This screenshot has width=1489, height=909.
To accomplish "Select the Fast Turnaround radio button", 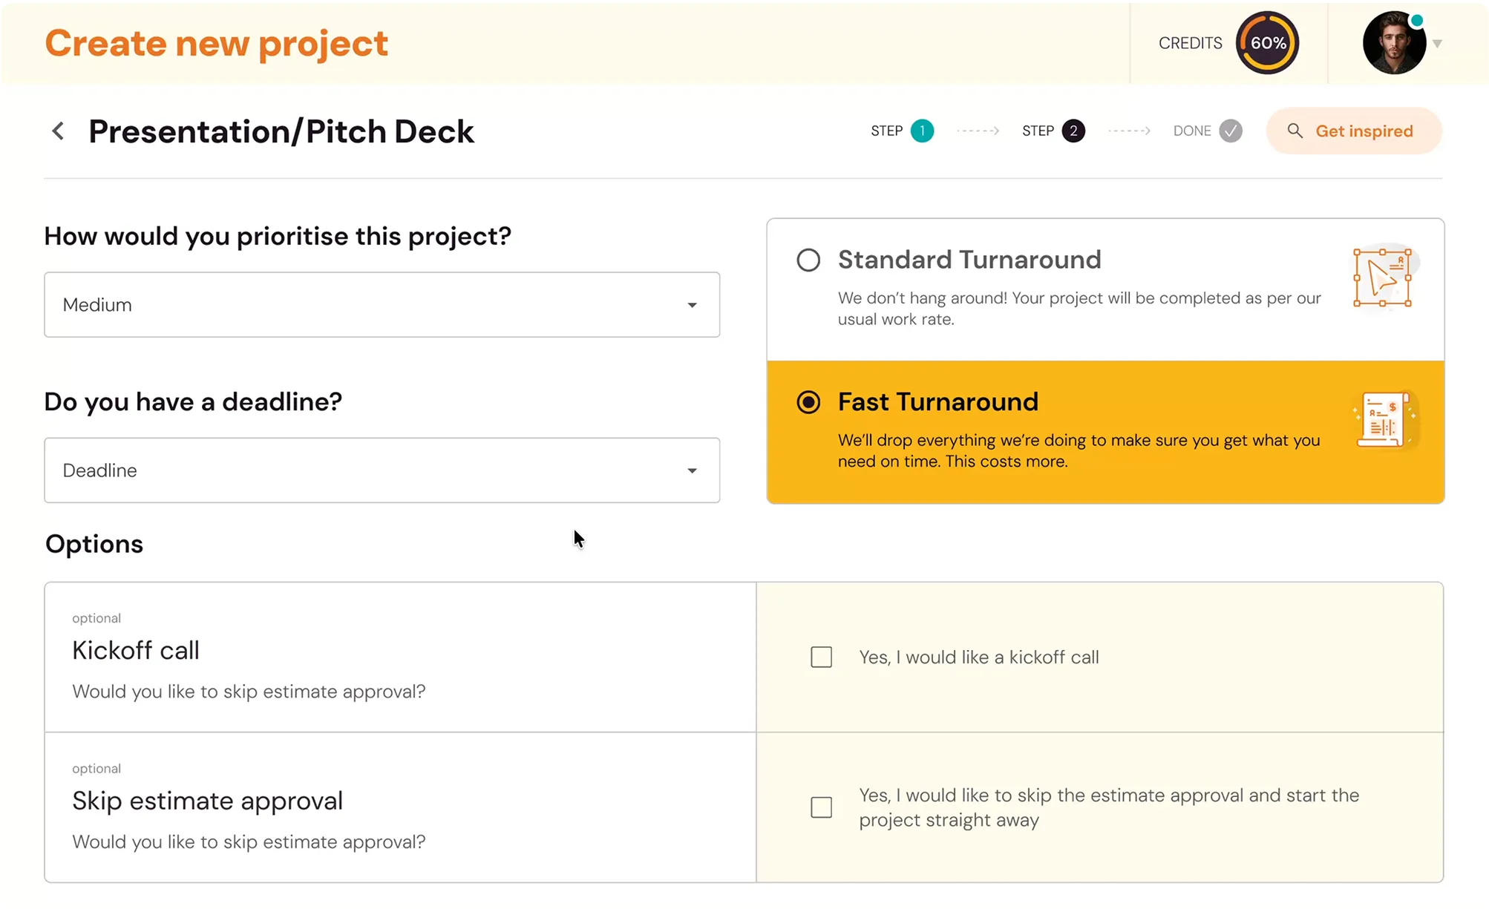I will (x=808, y=402).
